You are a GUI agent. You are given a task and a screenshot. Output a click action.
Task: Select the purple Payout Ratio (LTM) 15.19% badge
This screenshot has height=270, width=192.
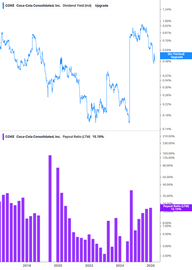(176, 207)
